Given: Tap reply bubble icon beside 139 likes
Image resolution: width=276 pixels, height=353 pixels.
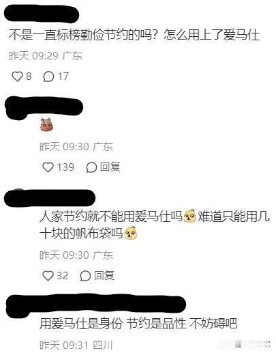Looking at the screenshot, I should (x=91, y=167).
